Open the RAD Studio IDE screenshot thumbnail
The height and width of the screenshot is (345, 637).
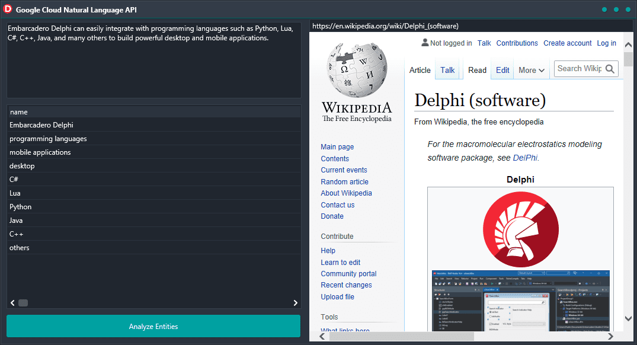pyautogui.click(x=520, y=301)
